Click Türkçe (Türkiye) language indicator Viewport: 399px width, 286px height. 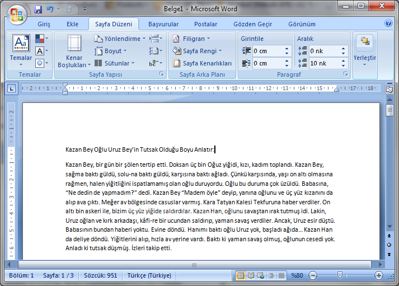(149, 275)
